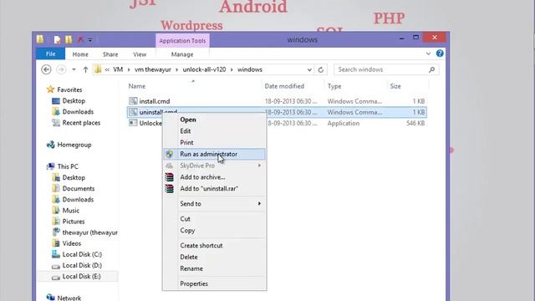Click the Application Tools contextual tab
This screenshot has height=301, width=535.
coord(182,41)
